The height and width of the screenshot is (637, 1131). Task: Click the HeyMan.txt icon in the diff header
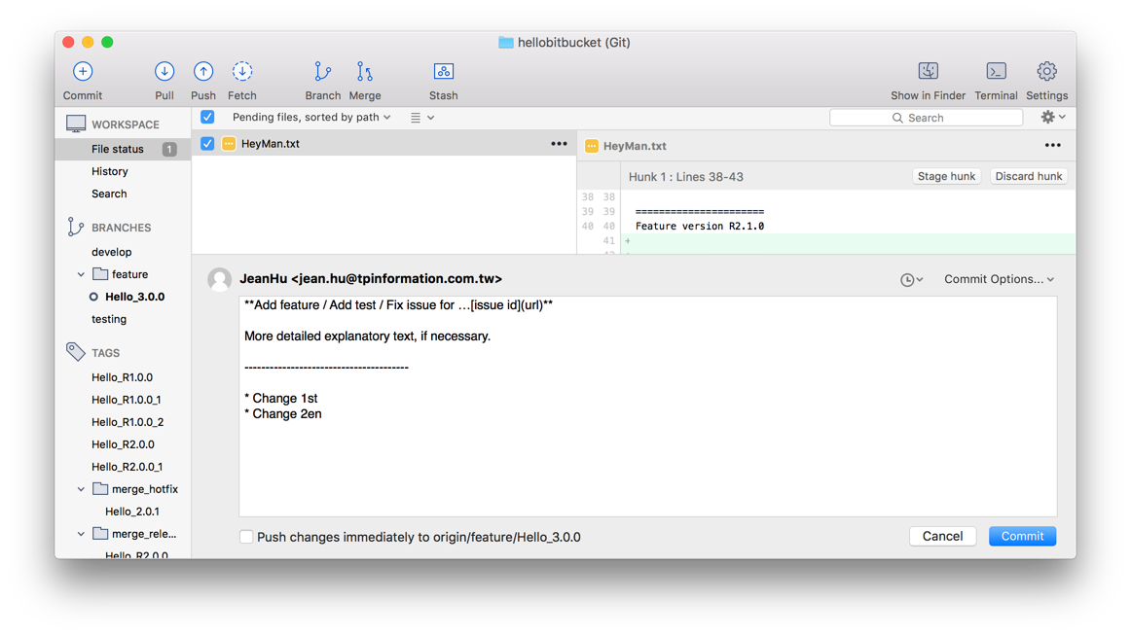[592, 146]
